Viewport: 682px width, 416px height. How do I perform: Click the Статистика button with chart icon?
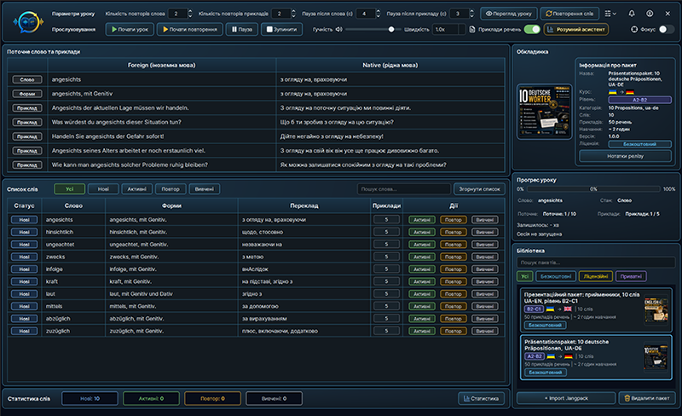point(481,398)
